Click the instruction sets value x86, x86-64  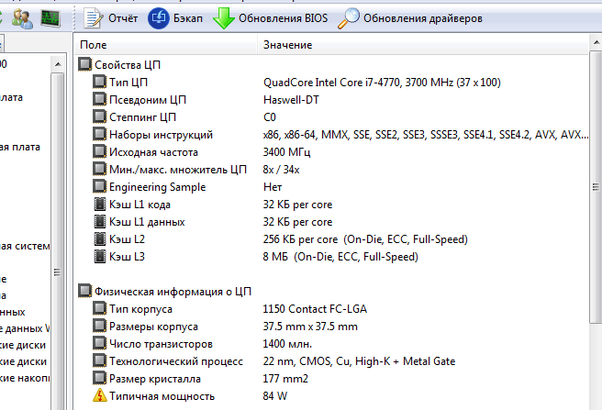pyautogui.click(x=426, y=134)
